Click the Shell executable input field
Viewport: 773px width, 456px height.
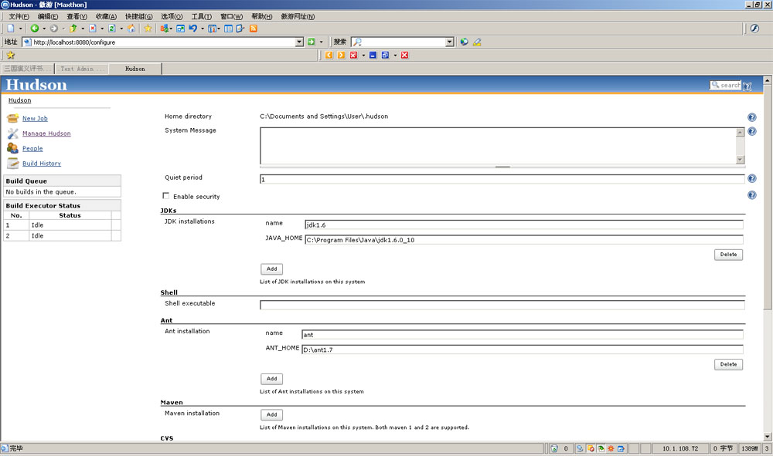502,305
